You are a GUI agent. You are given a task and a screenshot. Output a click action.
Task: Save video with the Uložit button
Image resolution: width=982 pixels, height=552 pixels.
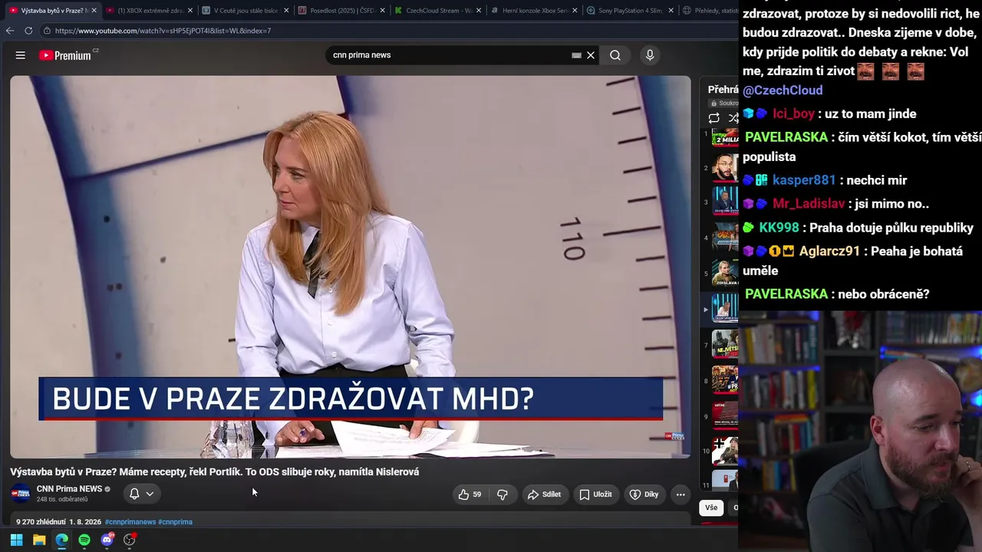click(x=595, y=495)
